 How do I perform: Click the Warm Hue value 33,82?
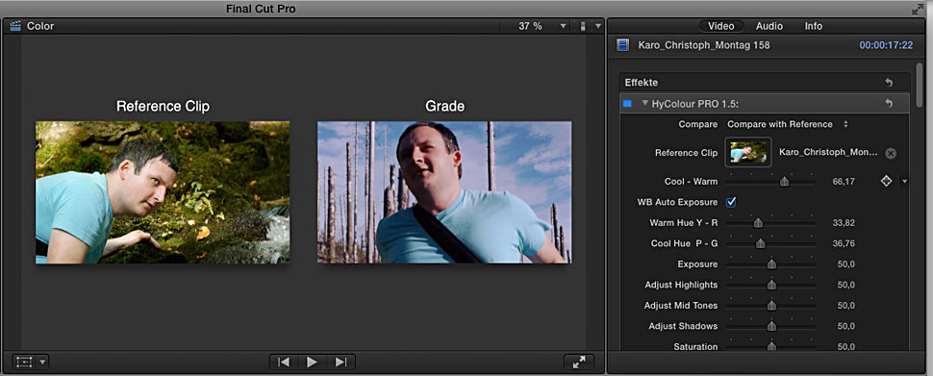pos(844,223)
